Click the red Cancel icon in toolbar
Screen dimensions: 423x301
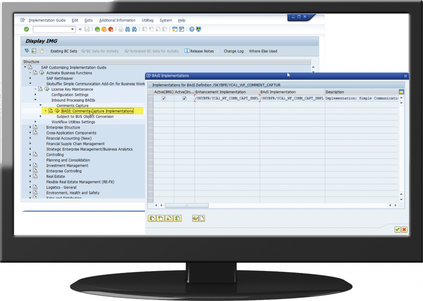point(111,29)
